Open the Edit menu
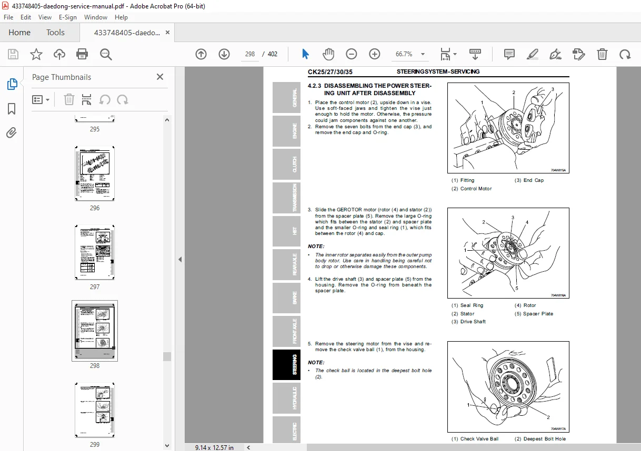 pos(26,17)
